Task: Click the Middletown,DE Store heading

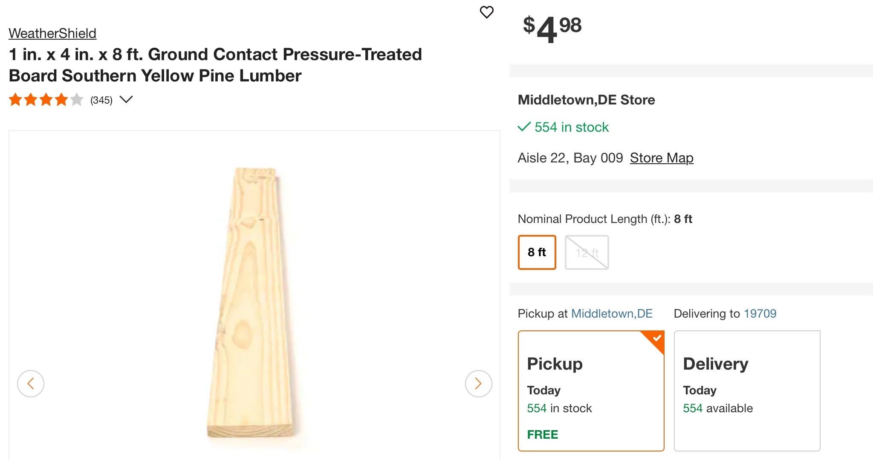Action: coord(586,100)
